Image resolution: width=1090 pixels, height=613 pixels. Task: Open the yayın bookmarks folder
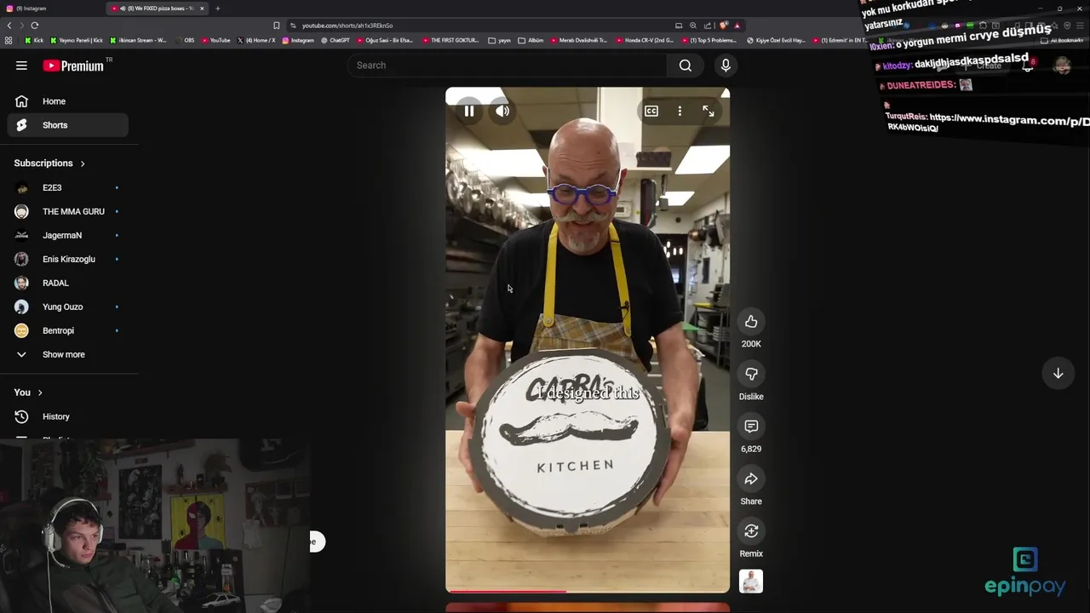(500, 40)
